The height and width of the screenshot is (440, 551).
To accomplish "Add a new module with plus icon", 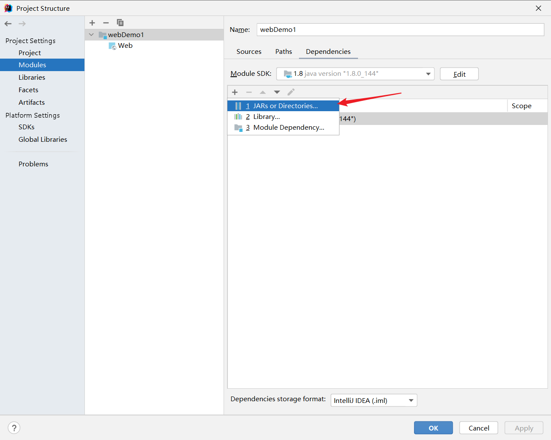I will (92, 23).
